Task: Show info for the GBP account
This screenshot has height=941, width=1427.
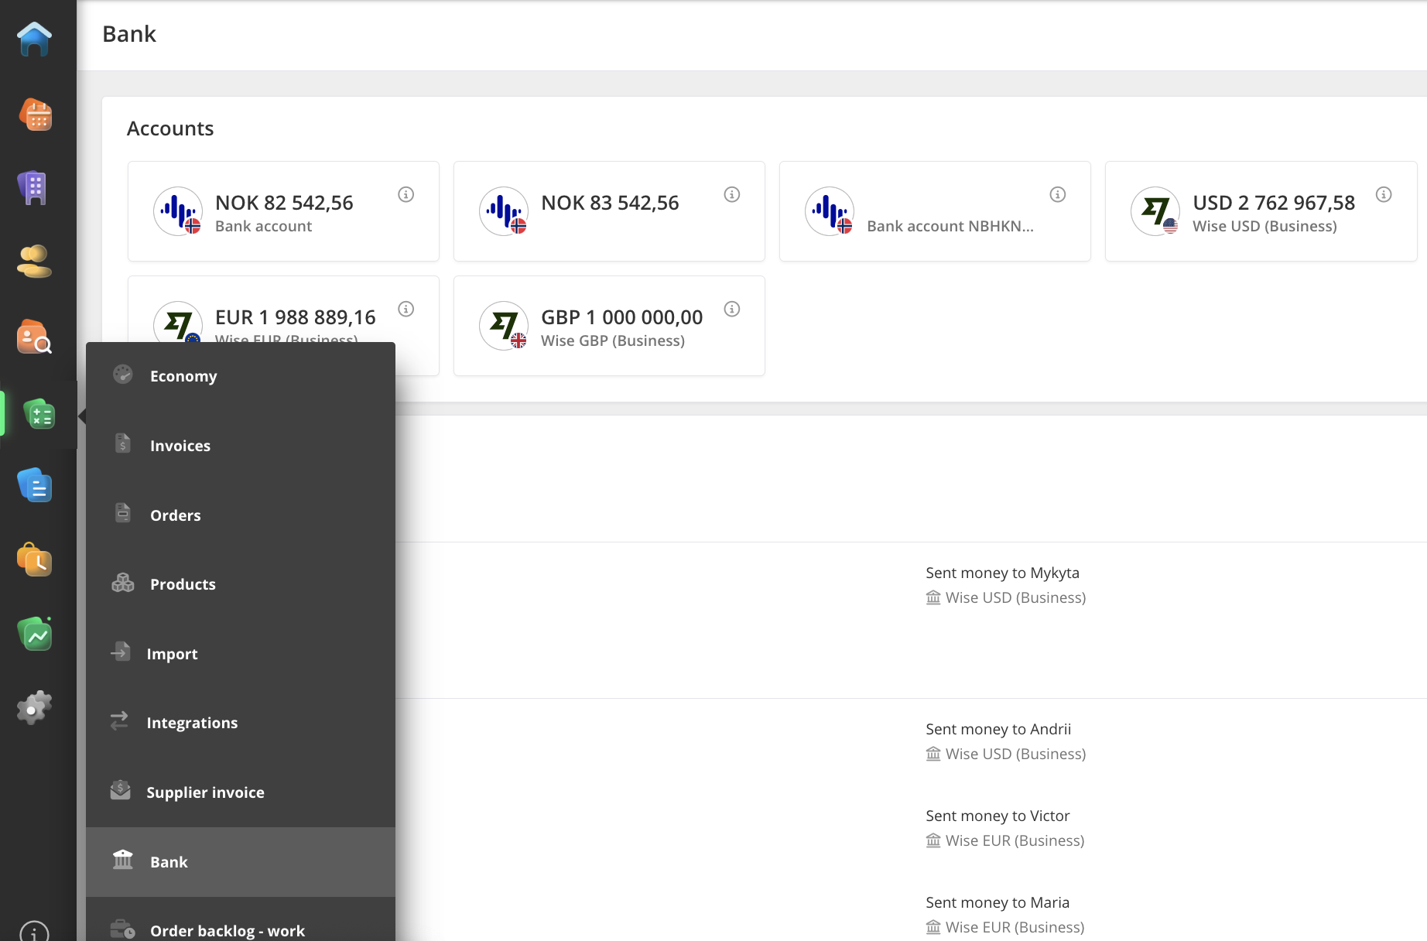Action: click(x=731, y=310)
